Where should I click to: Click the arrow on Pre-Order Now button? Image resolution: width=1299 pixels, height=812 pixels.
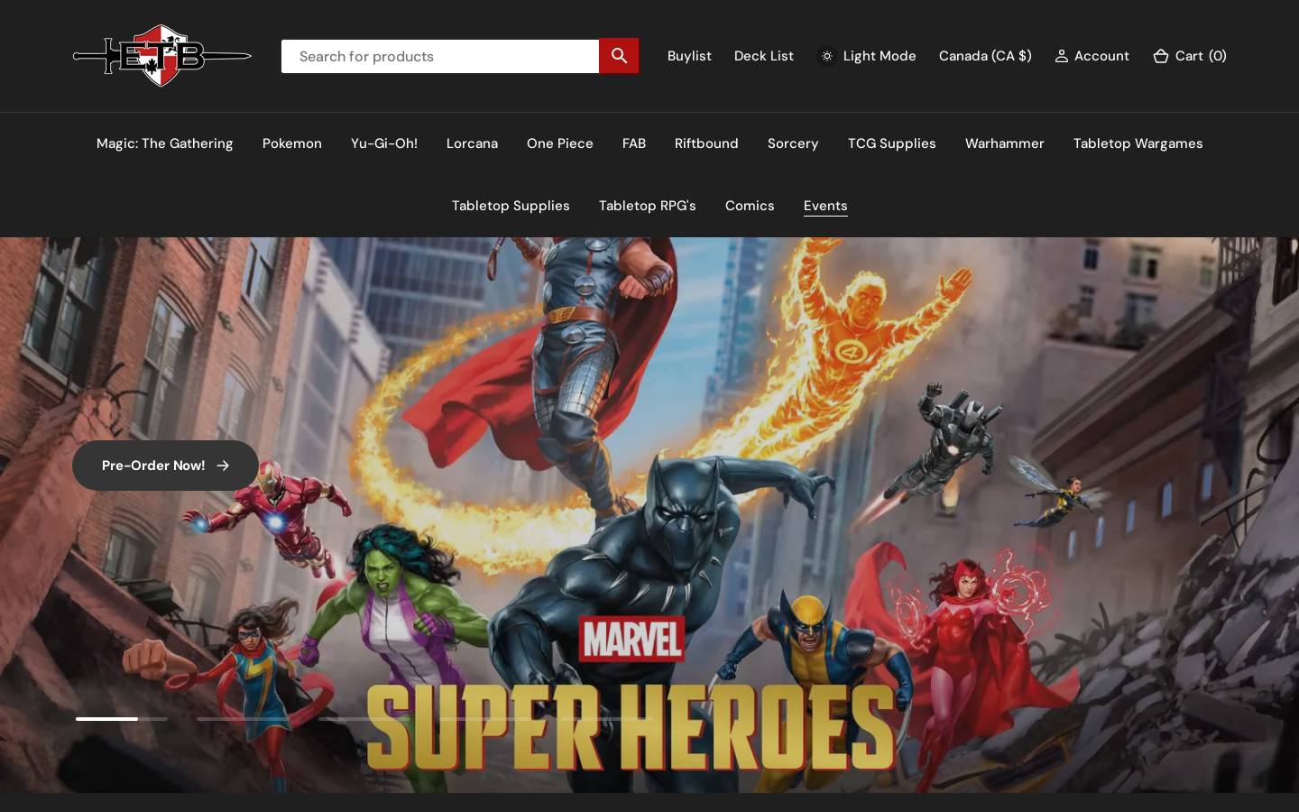(x=223, y=466)
